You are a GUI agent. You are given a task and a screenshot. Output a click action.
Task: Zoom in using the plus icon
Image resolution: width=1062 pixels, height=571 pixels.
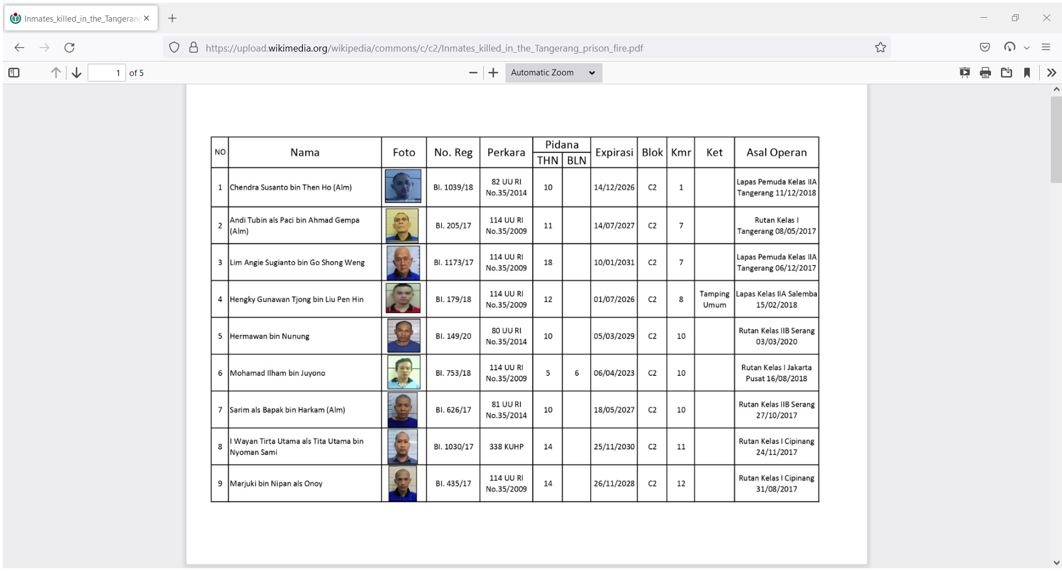pyautogui.click(x=493, y=73)
